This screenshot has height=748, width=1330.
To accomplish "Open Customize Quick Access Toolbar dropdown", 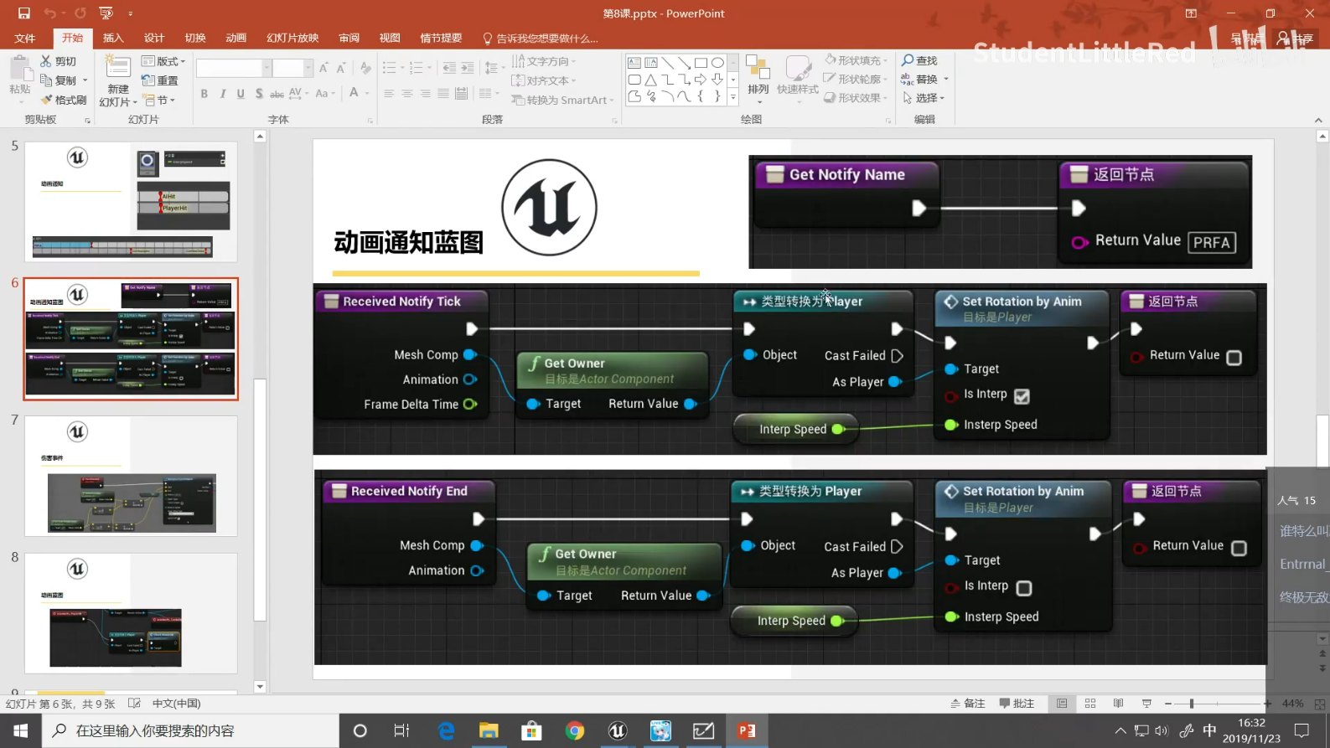I will pyautogui.click(x=131, y=13).
